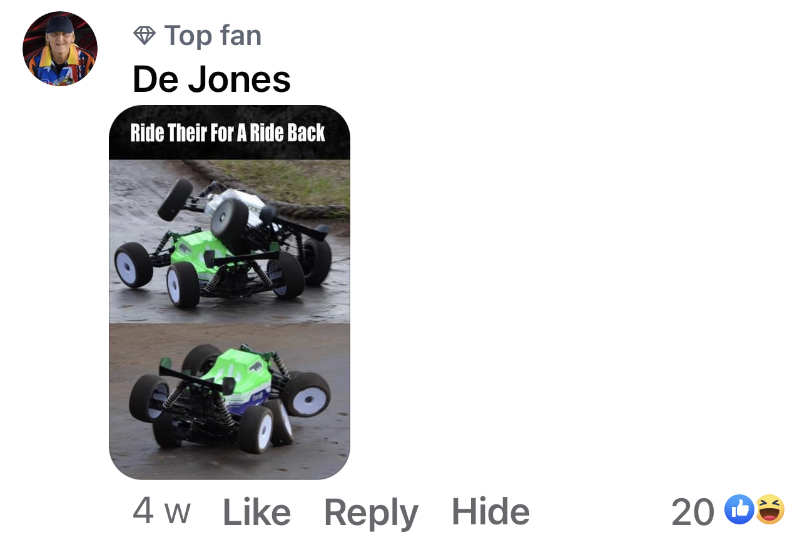Open the De Jones profile name link

coord(211,79)
